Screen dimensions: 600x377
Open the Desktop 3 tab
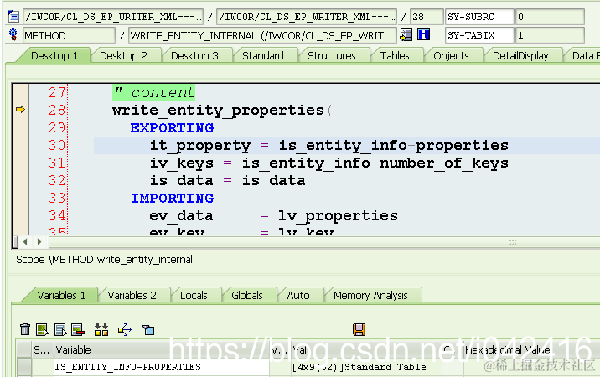click(x=194, y=56)
